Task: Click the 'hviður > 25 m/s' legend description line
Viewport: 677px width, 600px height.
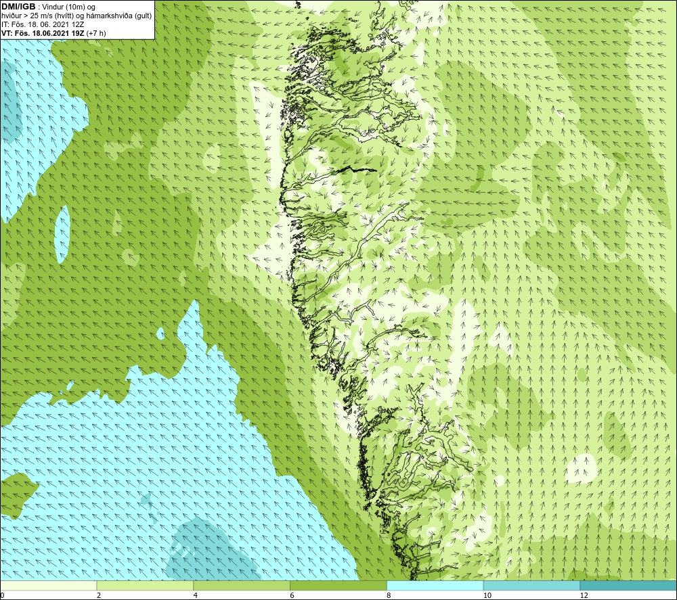Action: click(77, 16)
